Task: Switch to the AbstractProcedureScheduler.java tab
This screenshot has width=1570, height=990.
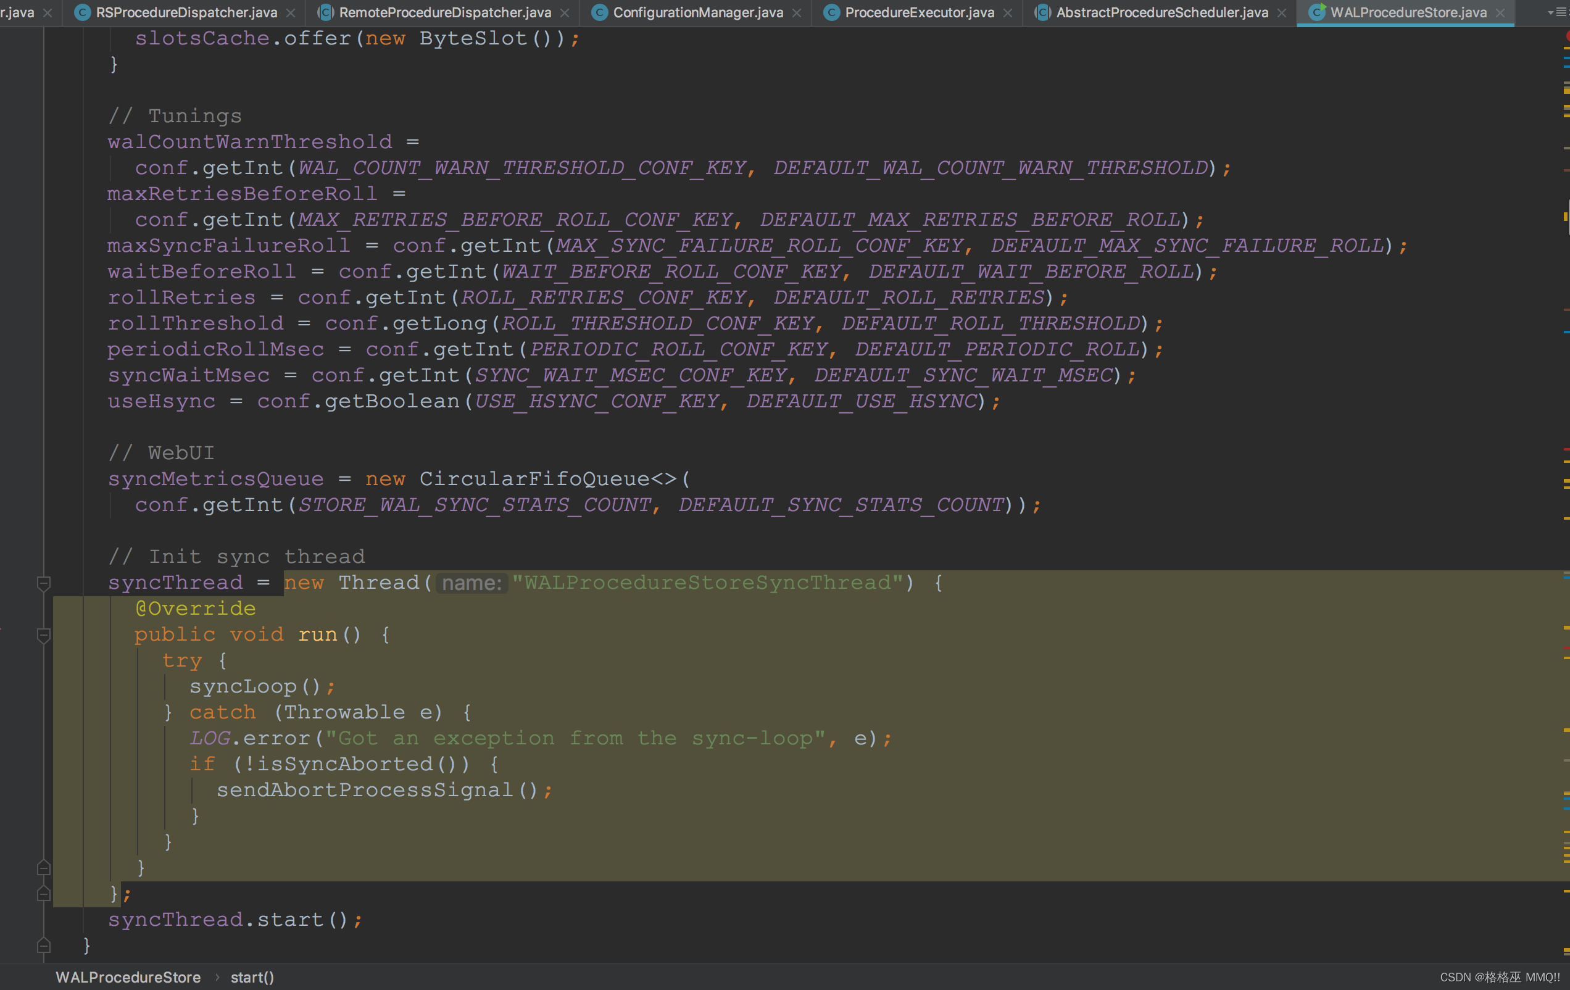Action: pyautogui.click(x=1162, y=12)
